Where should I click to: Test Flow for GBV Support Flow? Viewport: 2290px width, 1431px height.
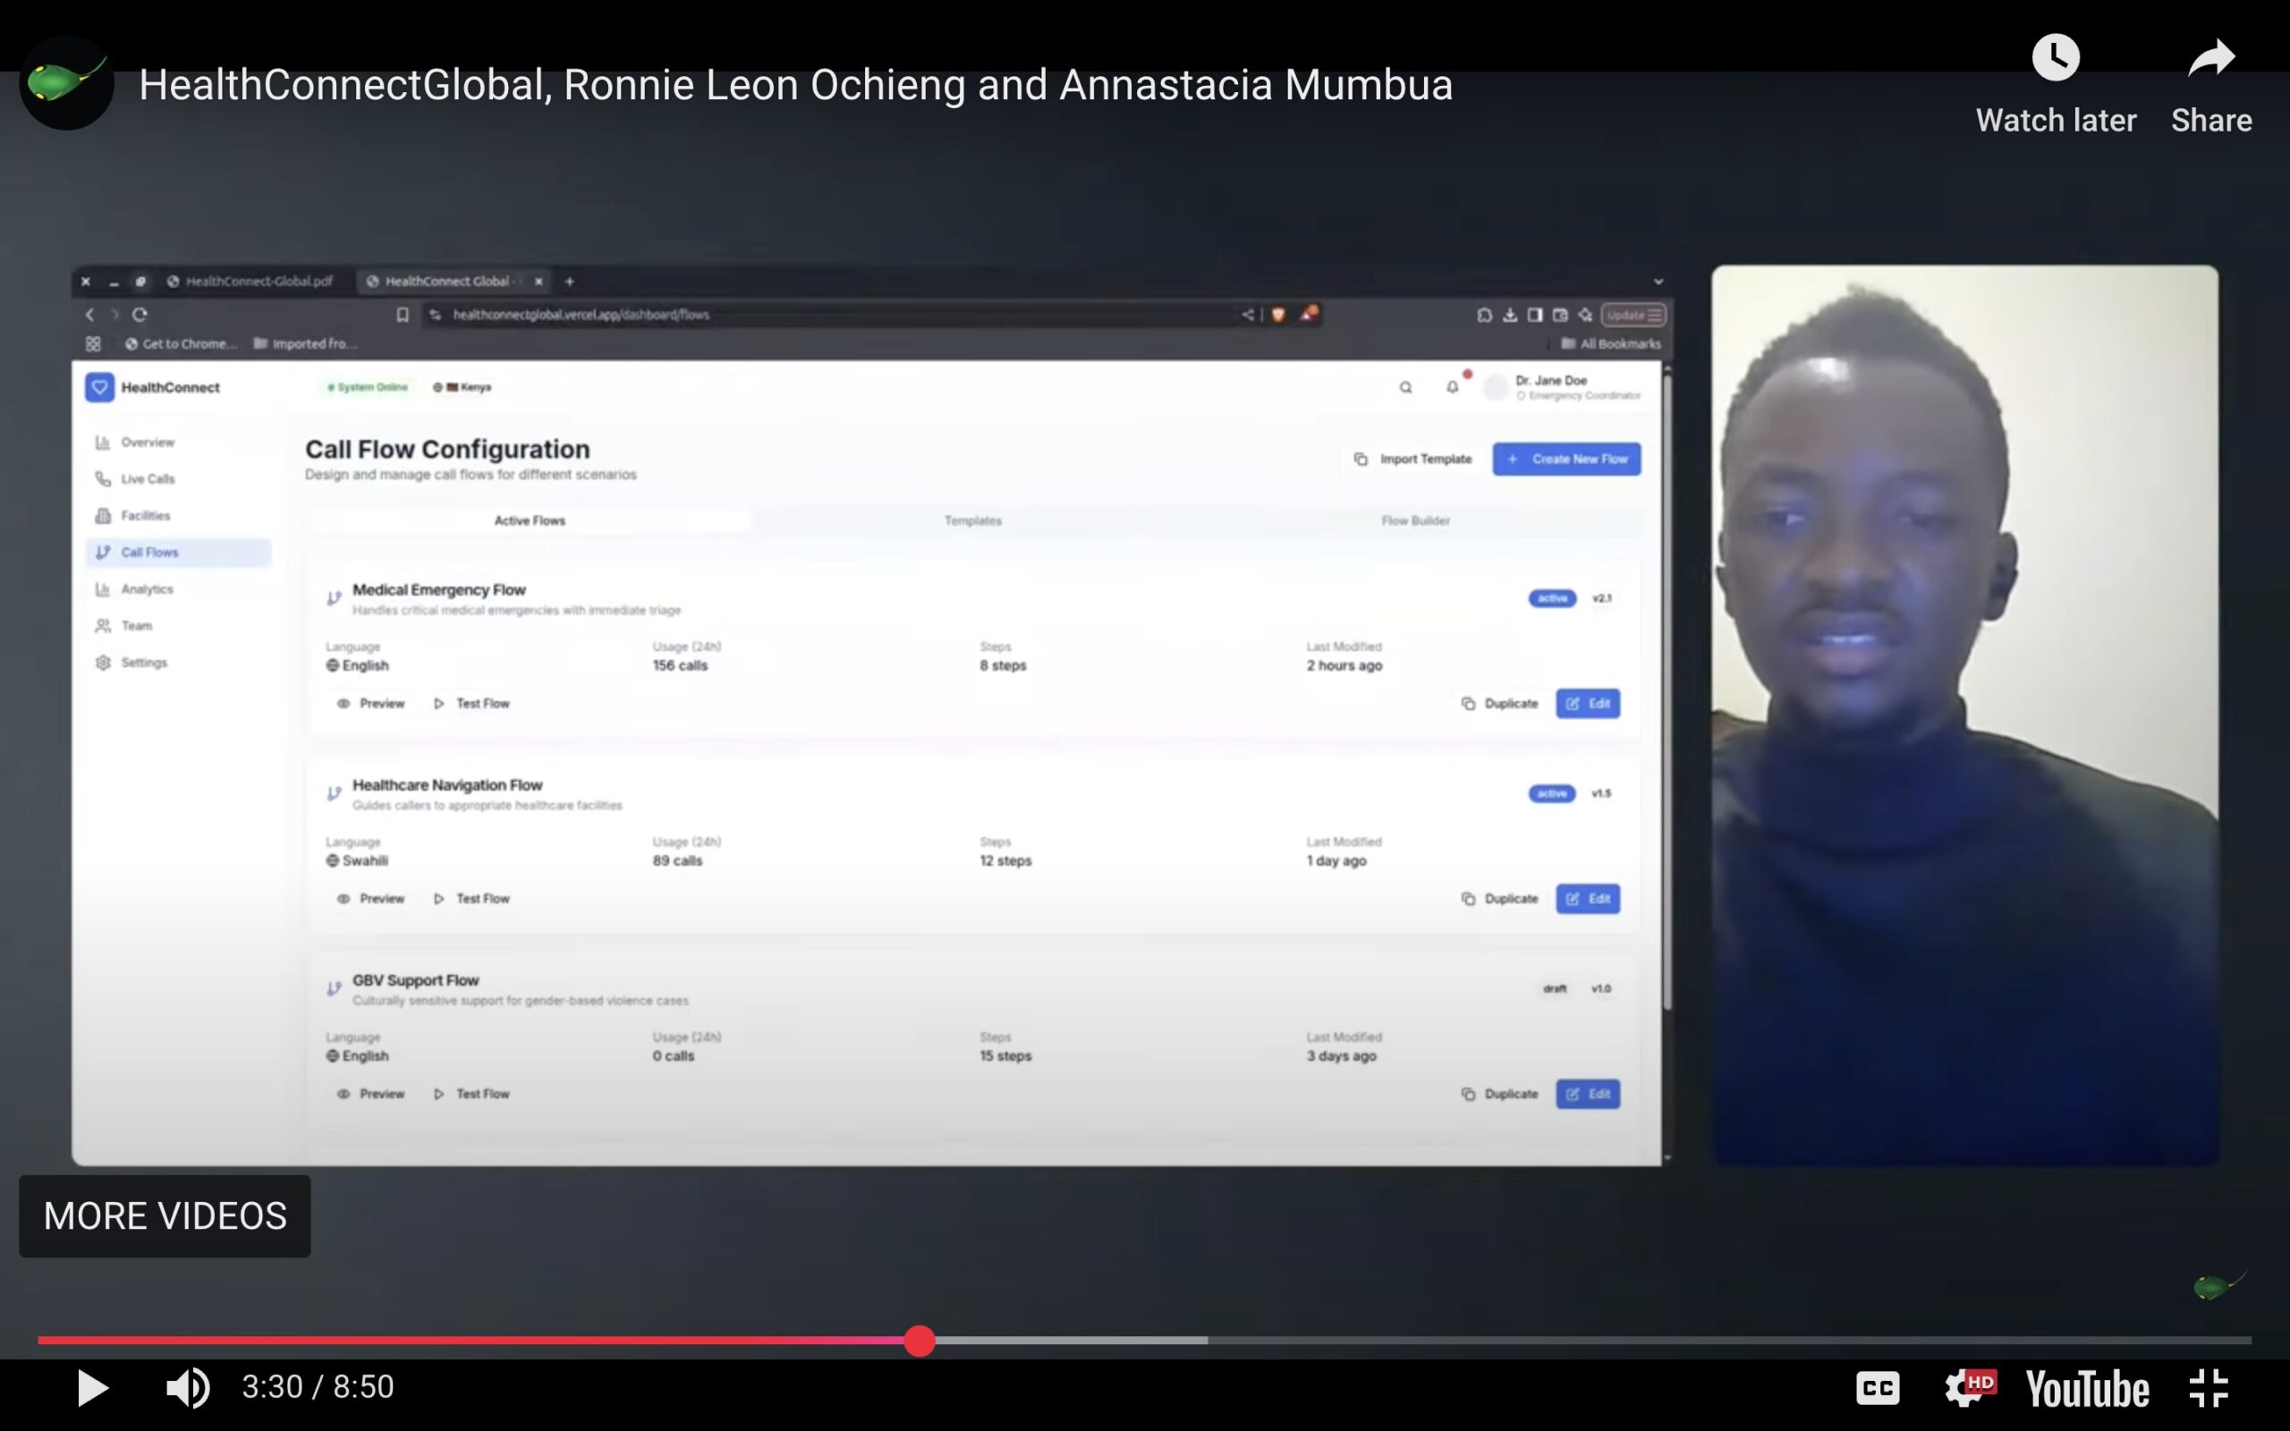click(471, 1094)
